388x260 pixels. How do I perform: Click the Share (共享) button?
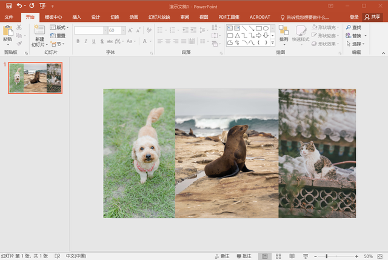tap(372, 18)
